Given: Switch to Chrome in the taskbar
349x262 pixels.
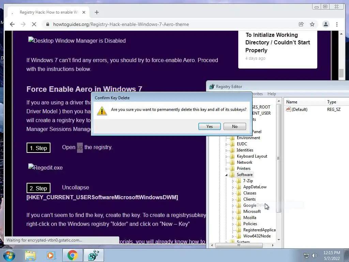Looking at the screenshot, I should pos(72,255).
